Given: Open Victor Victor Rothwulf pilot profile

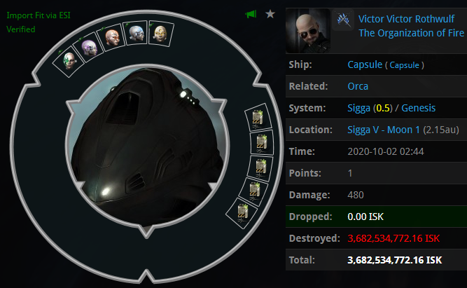Looking at the screenshot, I should click(x=406, y=19).
